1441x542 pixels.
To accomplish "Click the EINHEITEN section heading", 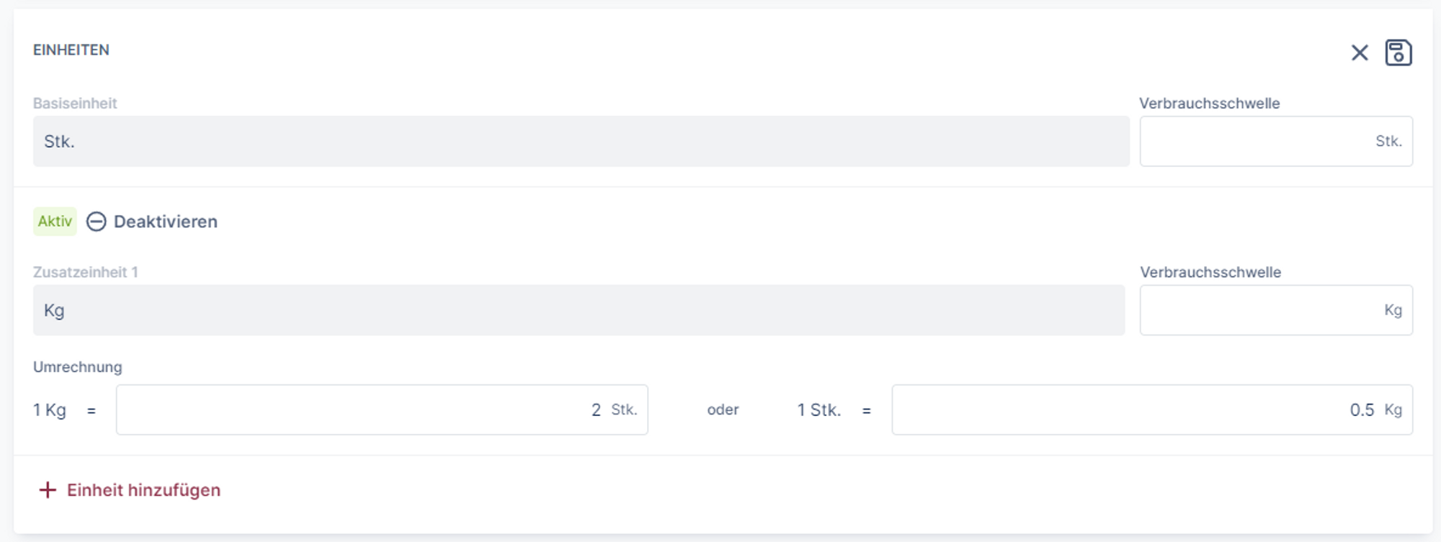I will click(x=71, y=50).
